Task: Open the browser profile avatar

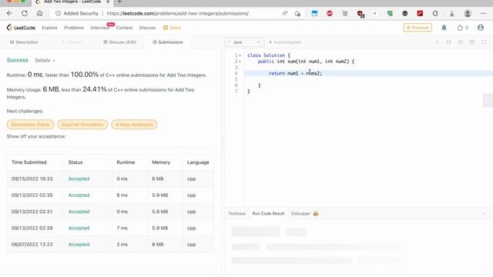Action: tap(468, 14)
